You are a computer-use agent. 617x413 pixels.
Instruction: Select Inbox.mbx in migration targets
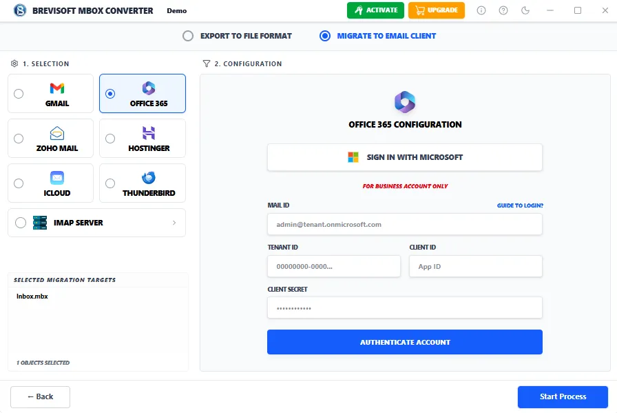click(x=32, y=296)
